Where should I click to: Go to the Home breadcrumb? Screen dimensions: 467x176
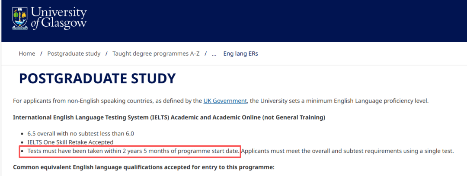(27, 53)
